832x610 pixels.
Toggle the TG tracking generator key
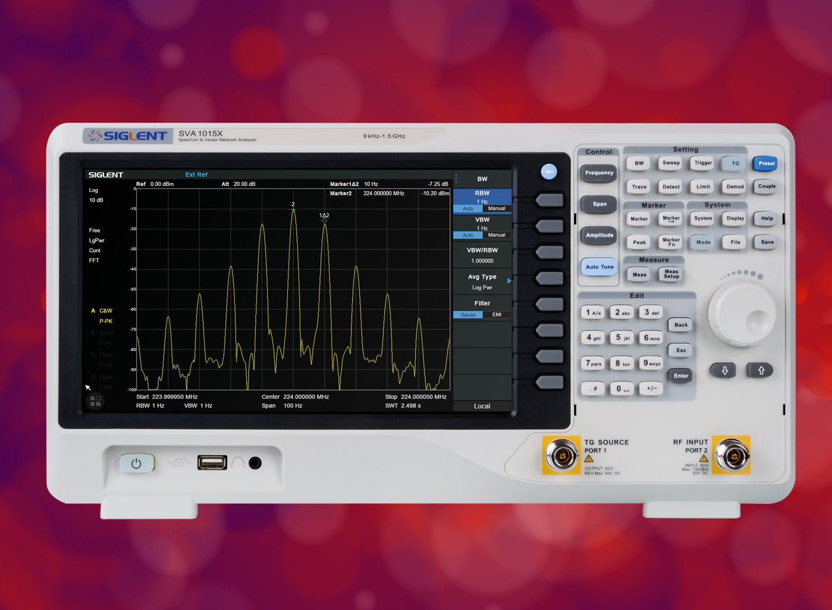(x=735, y=164)
